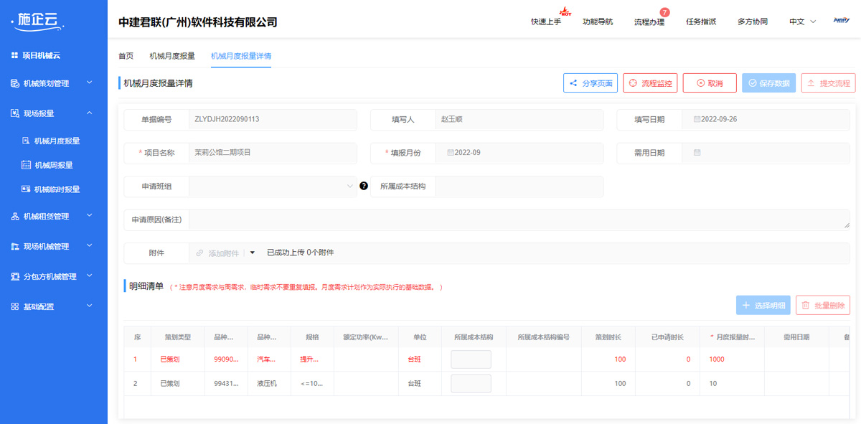Click the 分享页面 button

591,83
